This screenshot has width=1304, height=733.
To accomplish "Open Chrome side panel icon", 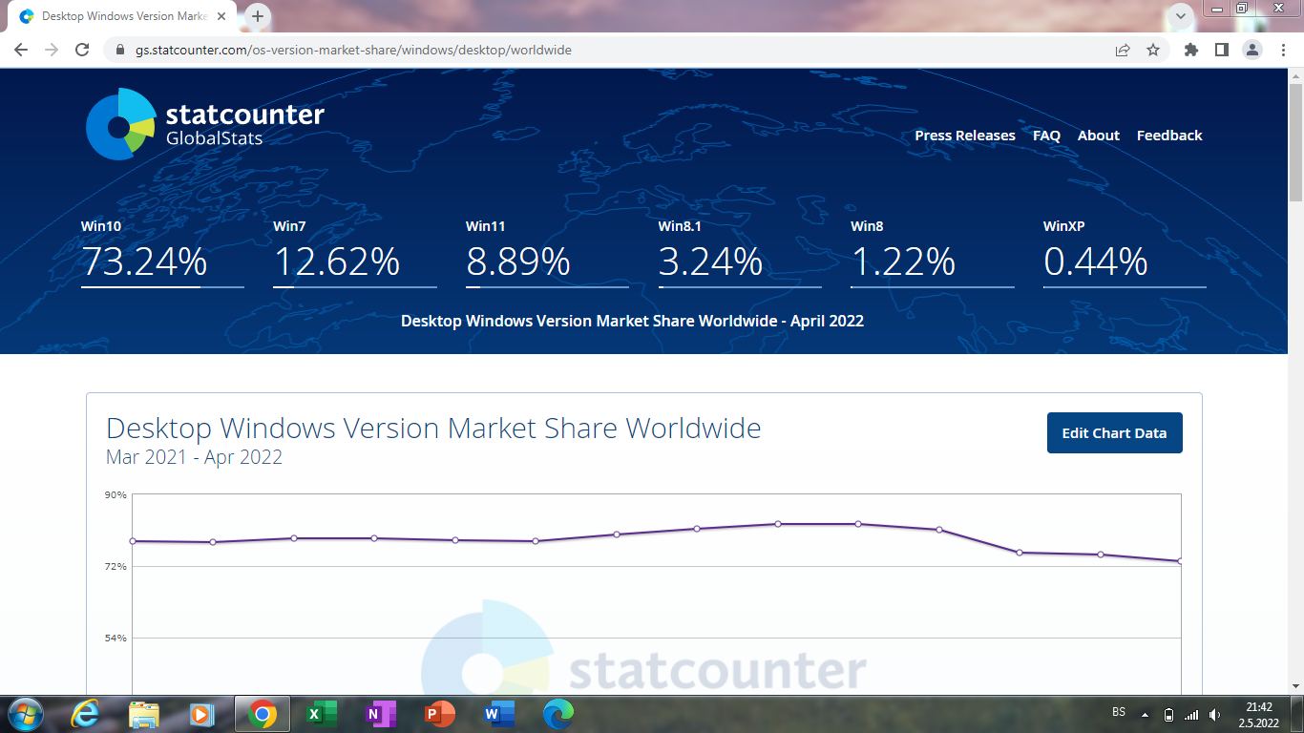I will point(1221,50).
